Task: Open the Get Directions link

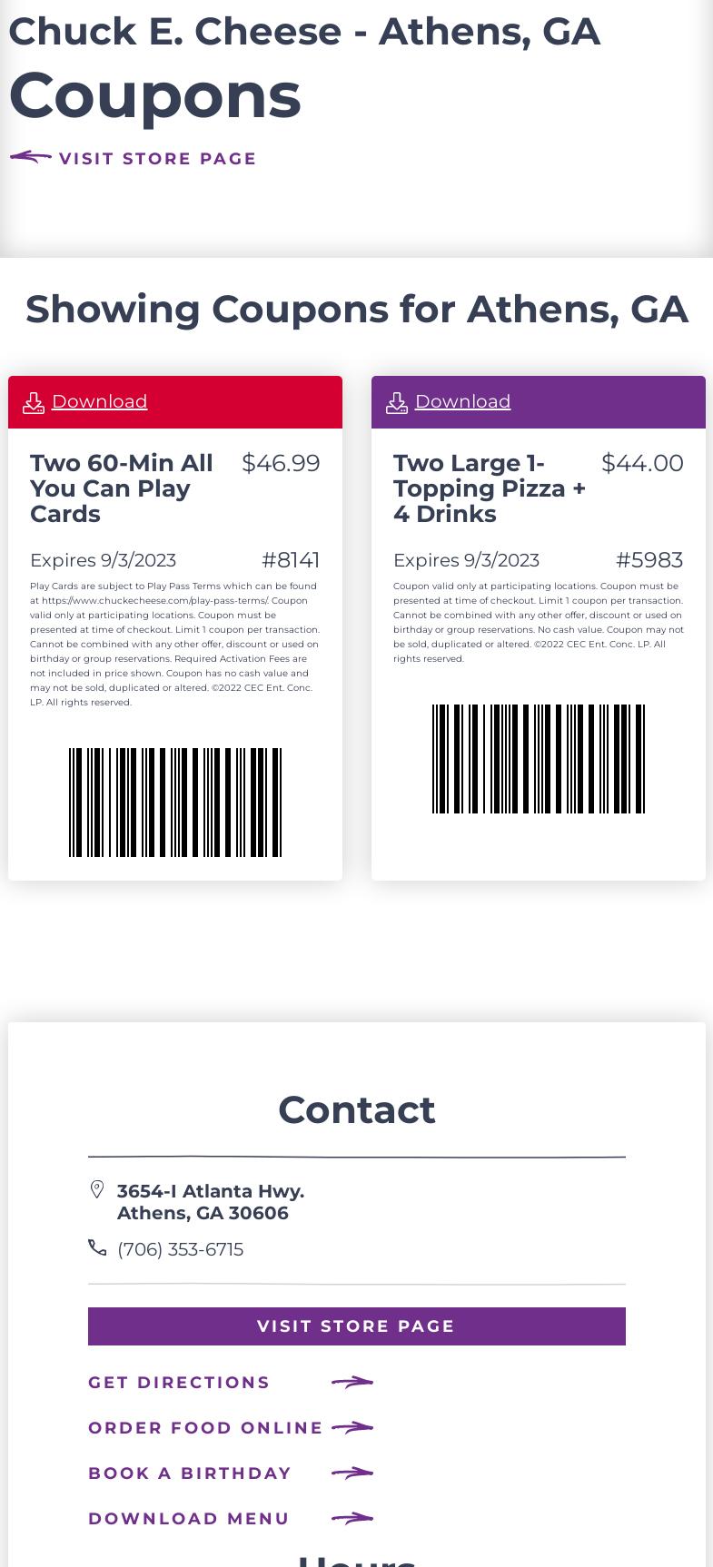Action: point(179,1383)
